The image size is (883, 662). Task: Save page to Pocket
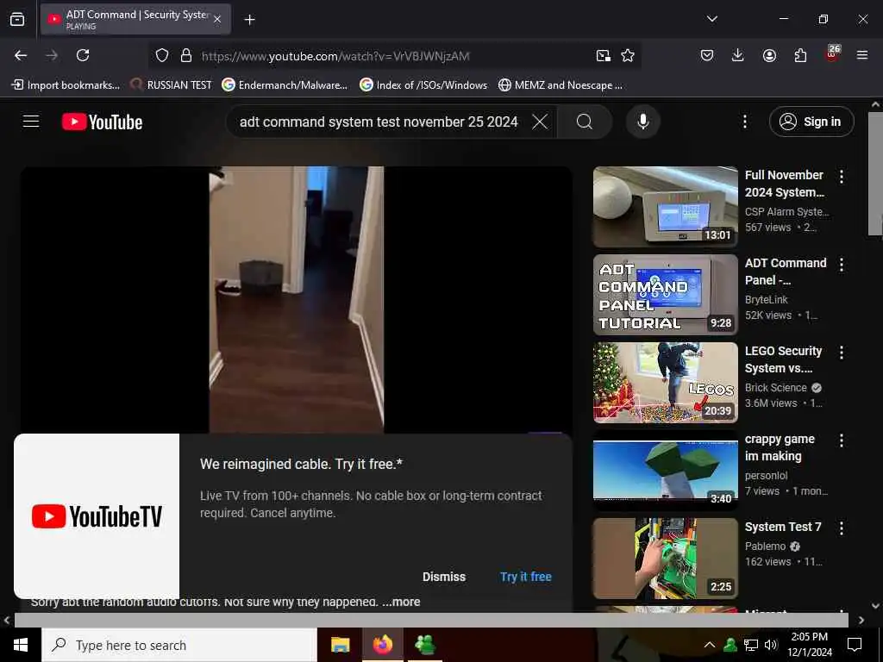(x=707, y=55)
